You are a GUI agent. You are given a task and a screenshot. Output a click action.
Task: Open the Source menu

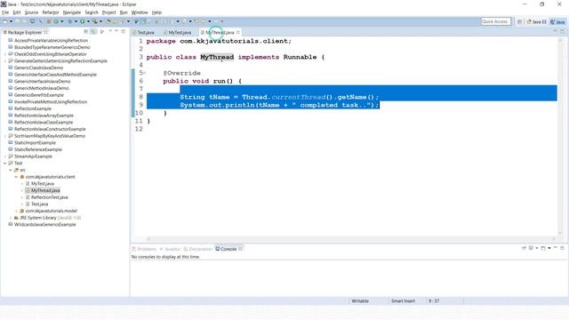coord(31,12)
